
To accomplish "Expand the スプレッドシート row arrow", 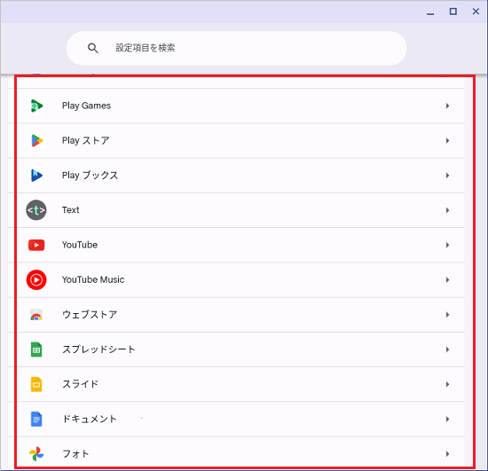I will click(x=447, y=349).
